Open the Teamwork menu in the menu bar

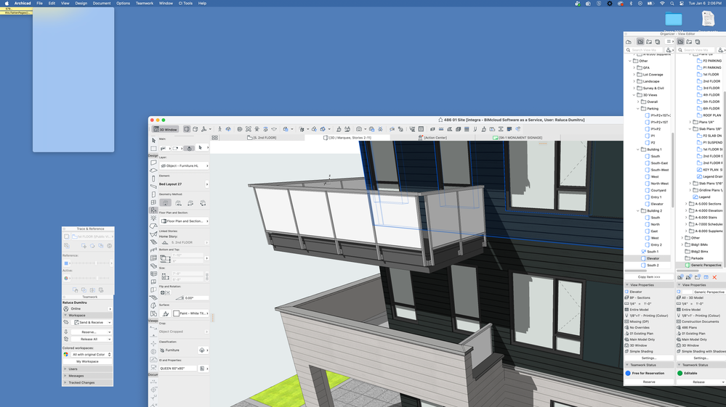tap(145, 3)
